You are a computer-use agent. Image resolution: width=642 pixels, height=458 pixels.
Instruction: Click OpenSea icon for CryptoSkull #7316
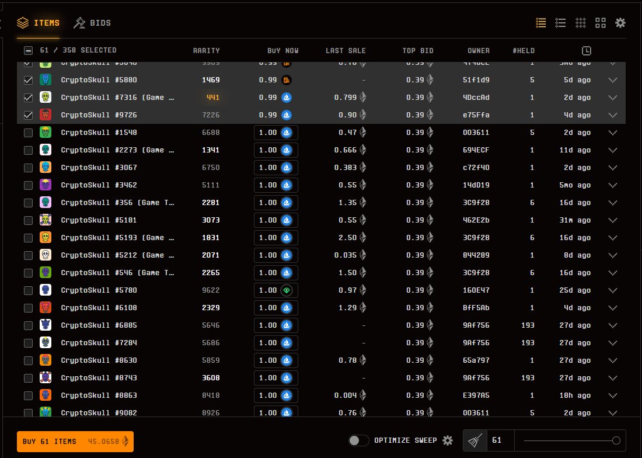pyautogui.click(x=287, y=98)
